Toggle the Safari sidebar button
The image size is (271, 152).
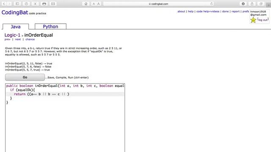pyautogui.click(x=17, y=4)
